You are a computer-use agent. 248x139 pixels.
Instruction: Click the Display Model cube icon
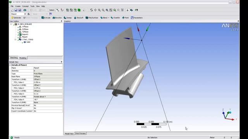(x=131, y=10)
